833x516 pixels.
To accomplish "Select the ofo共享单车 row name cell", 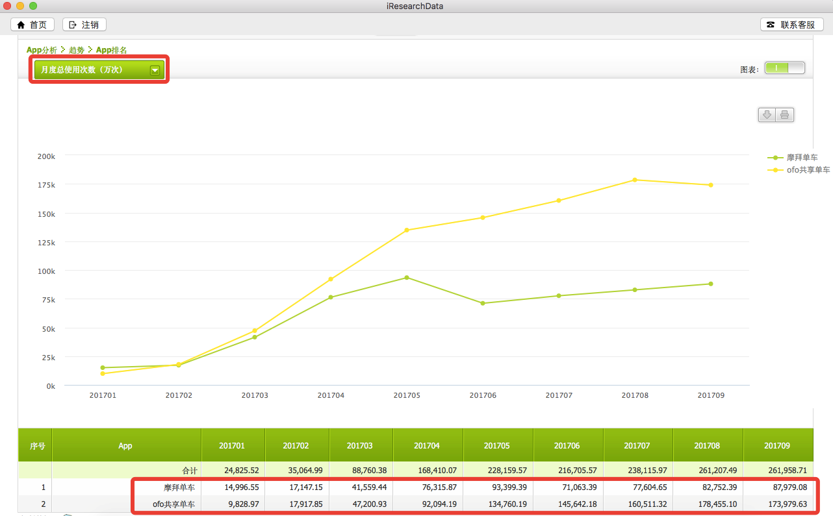I will pos(173,504).
